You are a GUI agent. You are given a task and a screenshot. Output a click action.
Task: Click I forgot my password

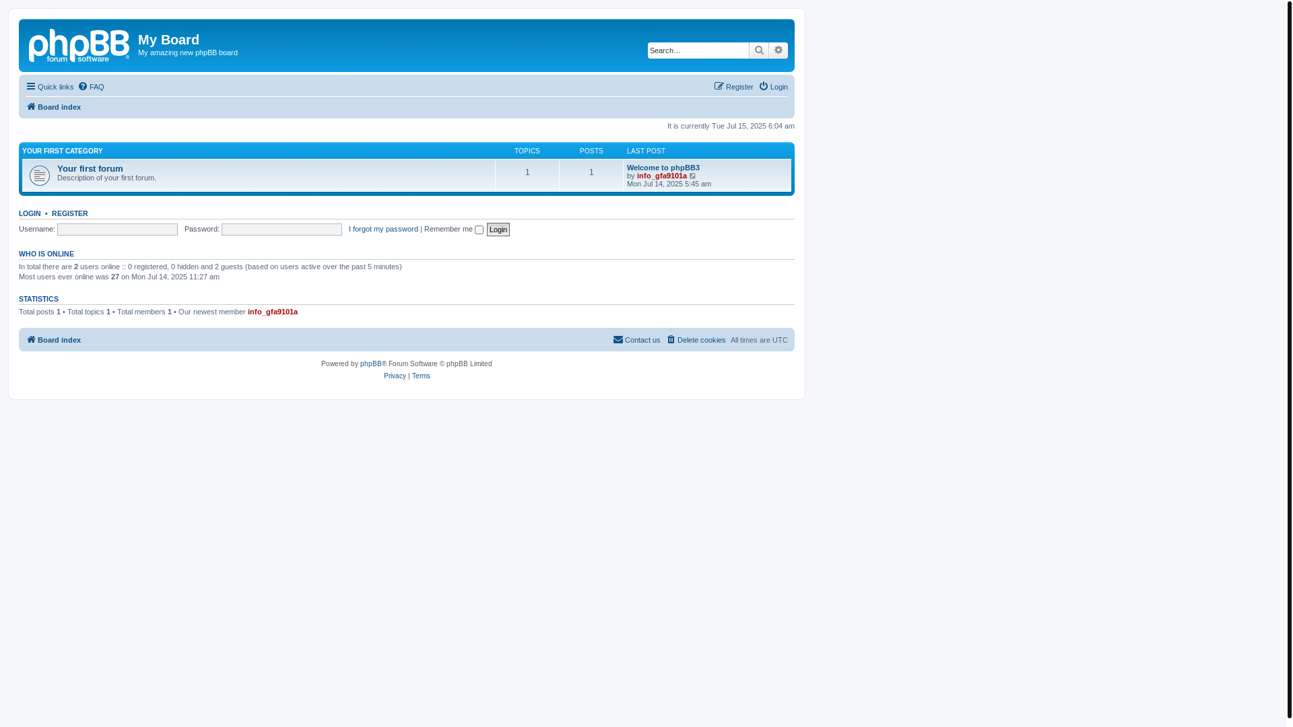(383, 229)
